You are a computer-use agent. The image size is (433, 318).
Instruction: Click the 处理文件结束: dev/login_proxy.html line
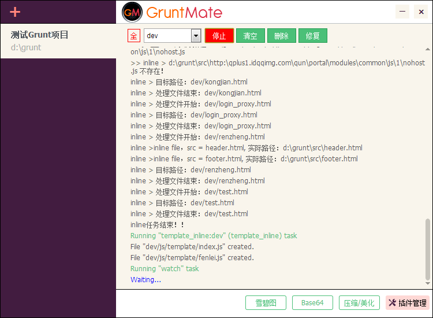click(x=201, y=126)
